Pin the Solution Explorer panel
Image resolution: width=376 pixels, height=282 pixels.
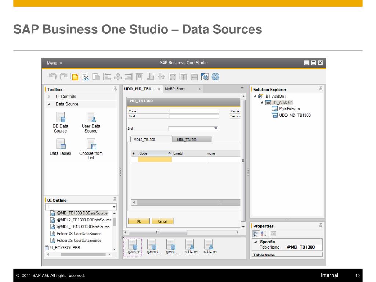pyautogui.click(x=321, y=89)
